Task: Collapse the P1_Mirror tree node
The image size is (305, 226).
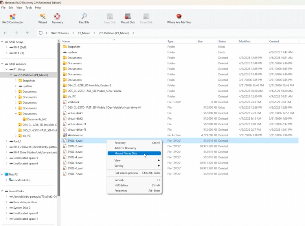Action: (x=6, y=69)
